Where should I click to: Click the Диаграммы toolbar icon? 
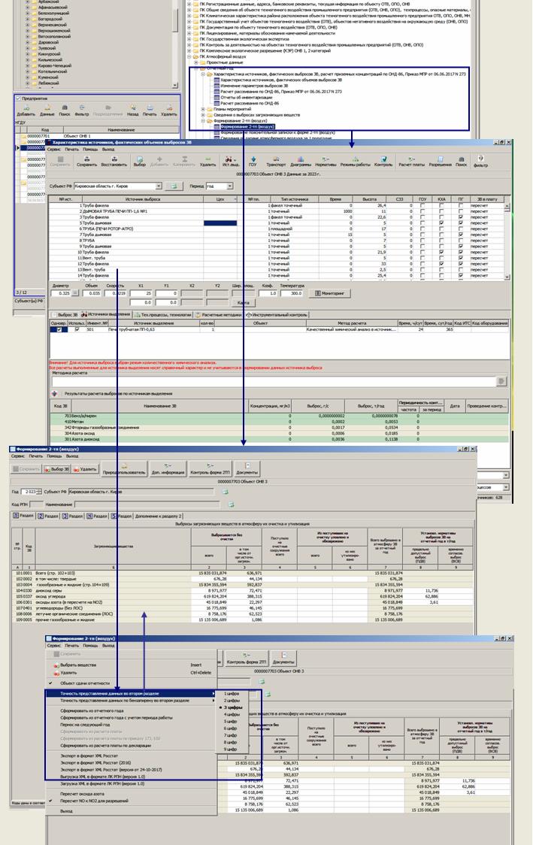pos(301,161)
